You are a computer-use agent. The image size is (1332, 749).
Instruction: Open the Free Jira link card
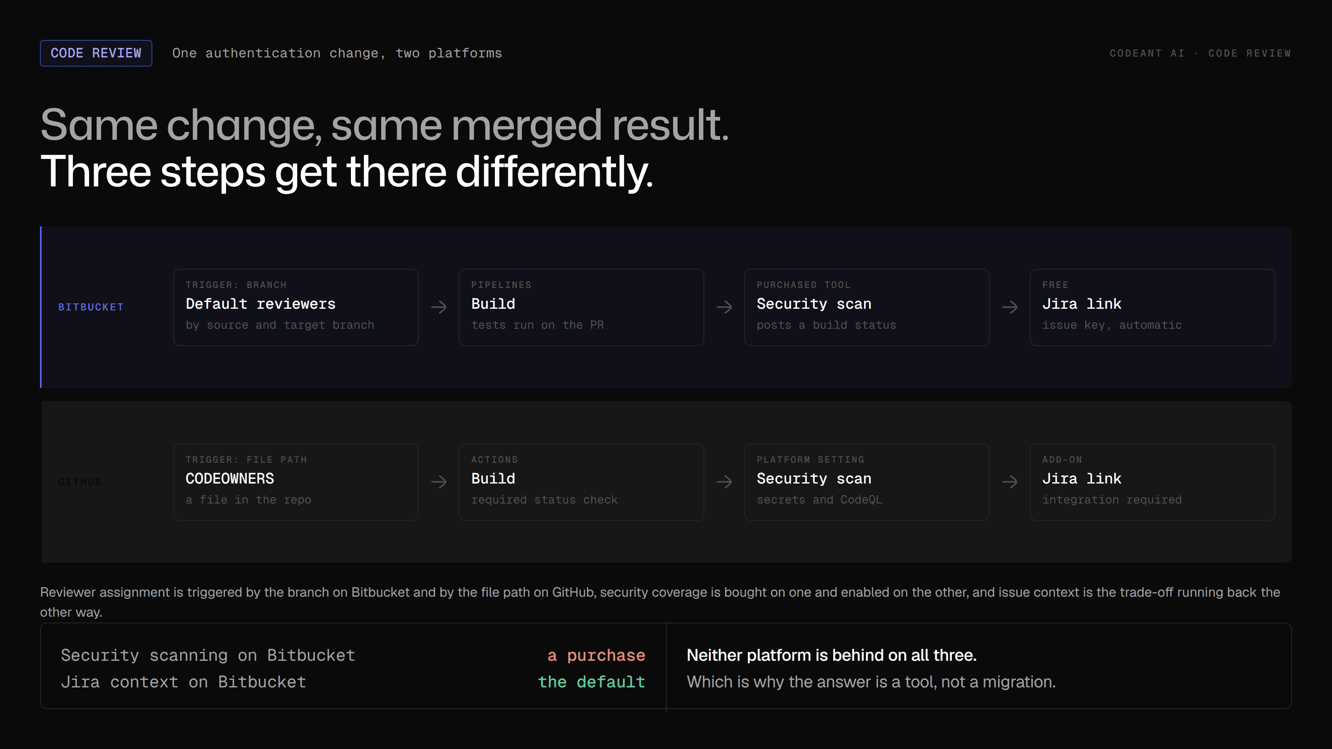tap(1152, 307)
